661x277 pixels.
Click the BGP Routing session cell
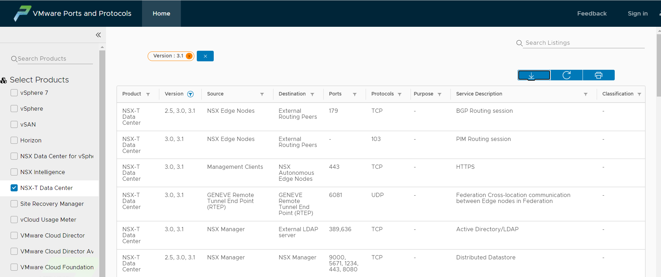tap(484, 111)
